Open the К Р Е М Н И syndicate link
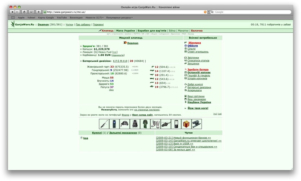This screenshot has height=181, width=301. coord(120,61)
